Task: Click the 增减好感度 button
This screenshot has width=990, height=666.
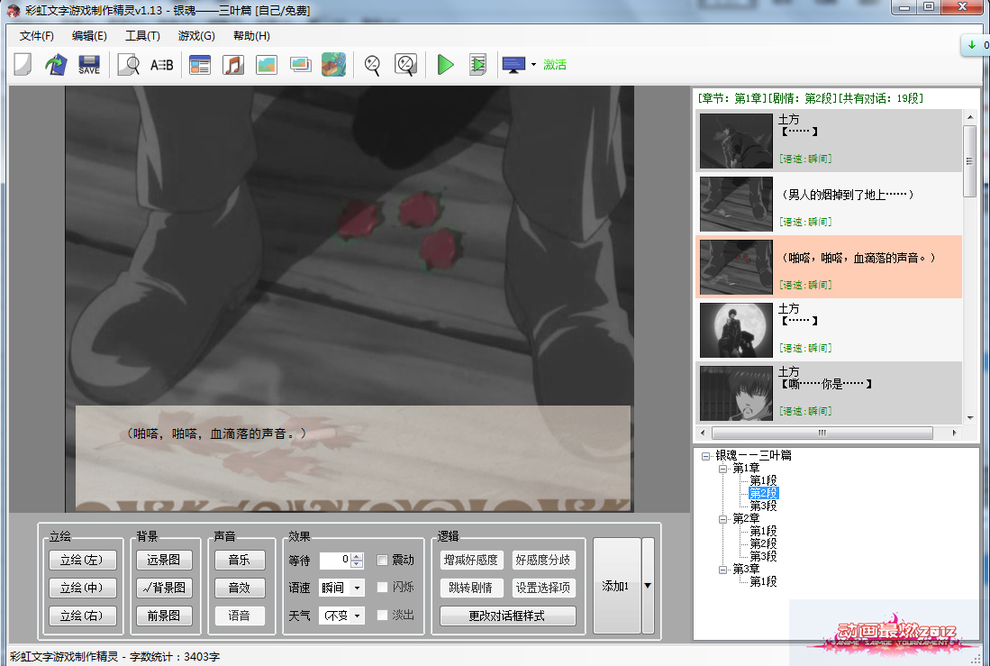Action: [x=471, y=560]
